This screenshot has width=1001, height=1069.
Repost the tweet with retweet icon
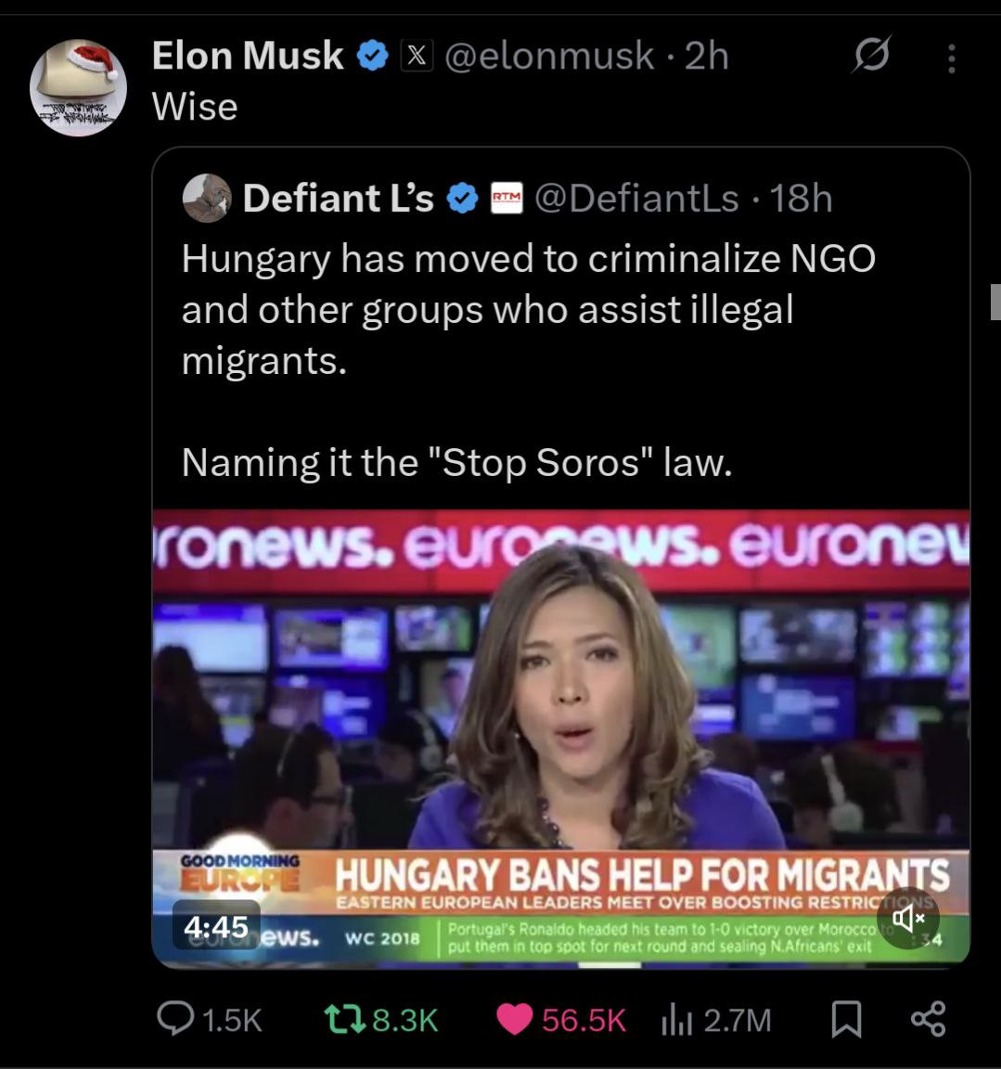pos(334,1020)
